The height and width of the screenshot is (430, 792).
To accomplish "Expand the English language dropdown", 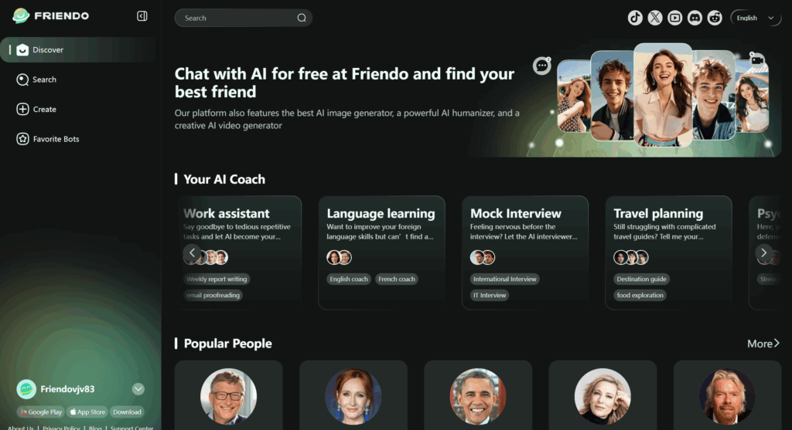I will (x=756, y=19).
